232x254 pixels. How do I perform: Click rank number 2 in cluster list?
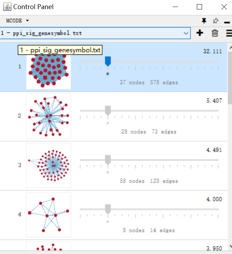click(x=20, y=116)
